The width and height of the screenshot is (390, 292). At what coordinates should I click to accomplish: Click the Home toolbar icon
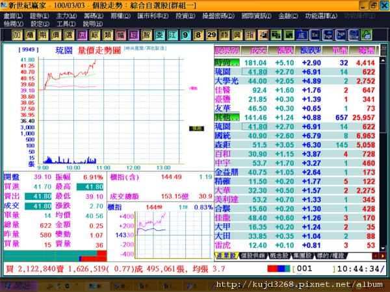[x=354, y=35]
